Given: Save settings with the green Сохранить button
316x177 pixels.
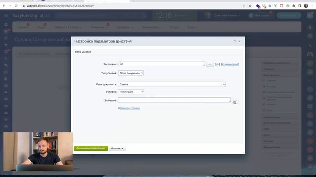Looking at the screenshot, I should click(x=90, y=148).
